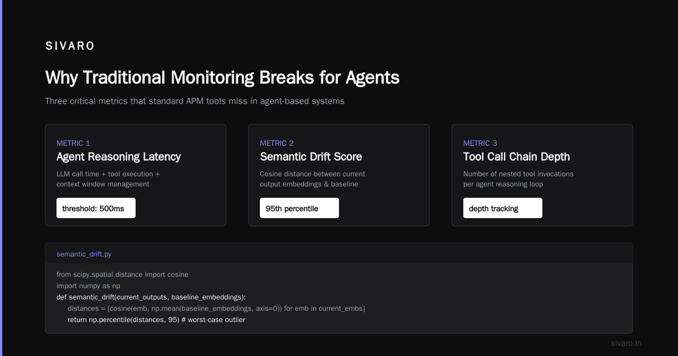
Task: Click the 'Semantic Drift Score' title
Action: [311, 157]
